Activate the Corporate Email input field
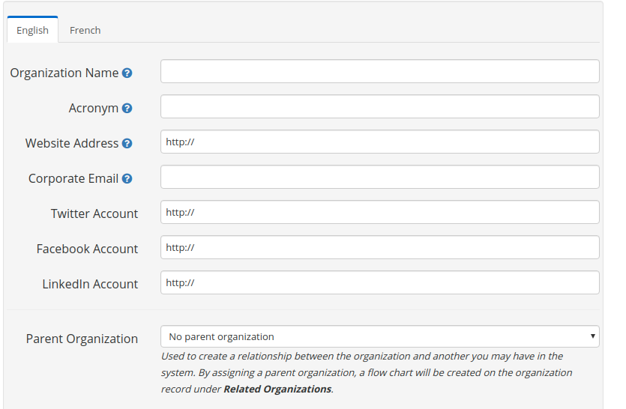626x409 pixels. [379, 177]
